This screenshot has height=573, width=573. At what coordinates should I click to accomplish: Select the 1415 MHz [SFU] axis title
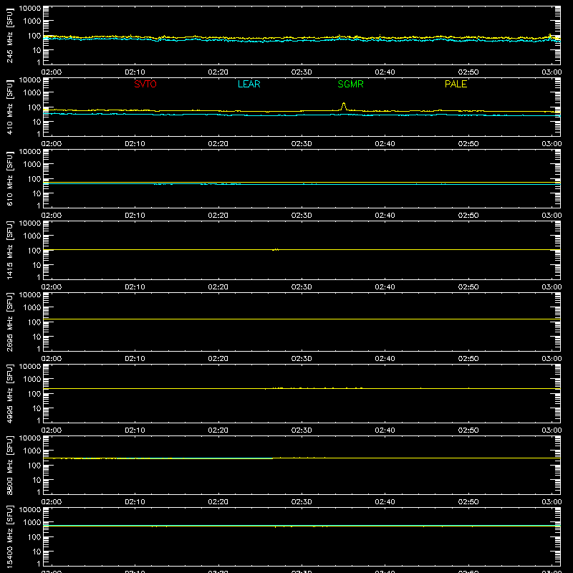coord(9,250)
